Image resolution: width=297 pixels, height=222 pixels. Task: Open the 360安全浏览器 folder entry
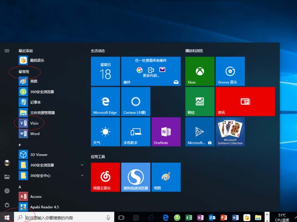point(51,165)
